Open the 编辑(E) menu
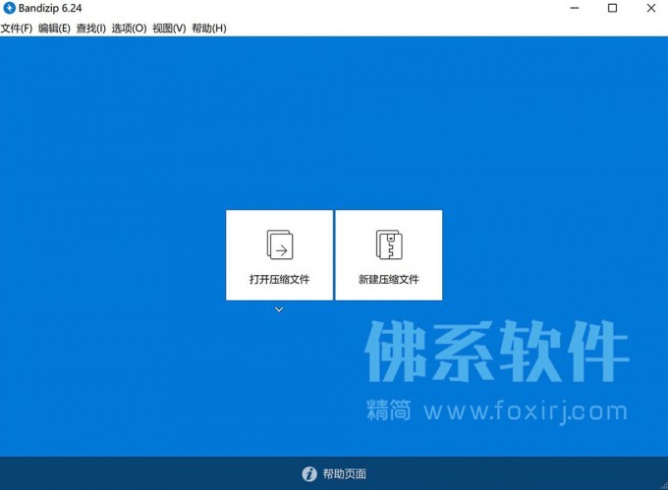The width and height of the screenshot is (668, 490). click(x=54, y=28)
